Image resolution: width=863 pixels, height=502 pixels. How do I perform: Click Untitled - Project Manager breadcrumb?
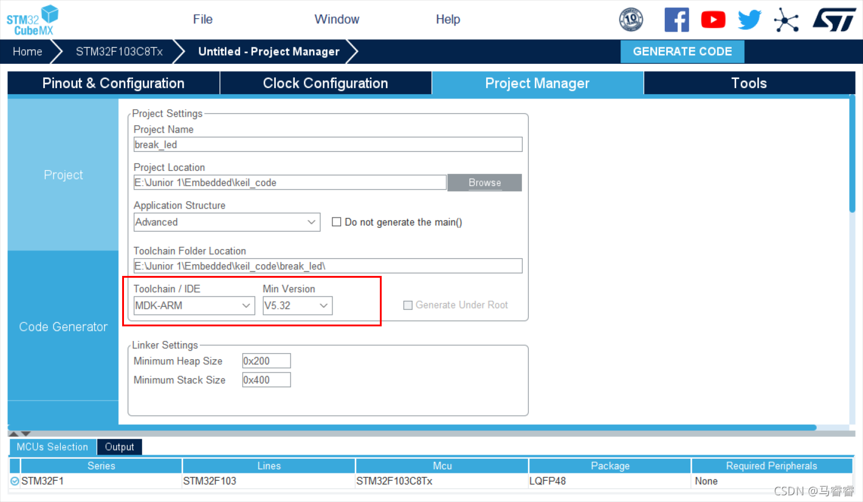point(269,52)
